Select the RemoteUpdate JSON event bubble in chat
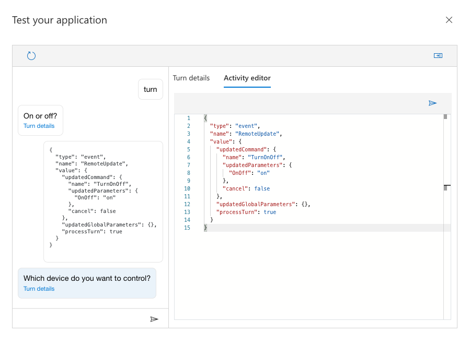Screen dimensions: 470x357 103,201
